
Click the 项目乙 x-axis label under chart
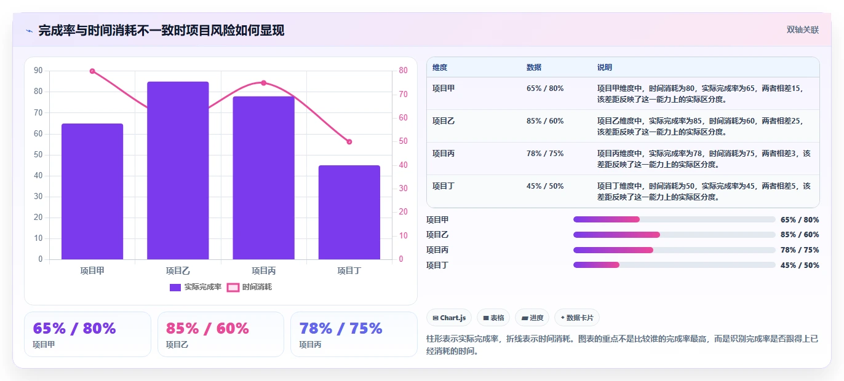point(178,270)
